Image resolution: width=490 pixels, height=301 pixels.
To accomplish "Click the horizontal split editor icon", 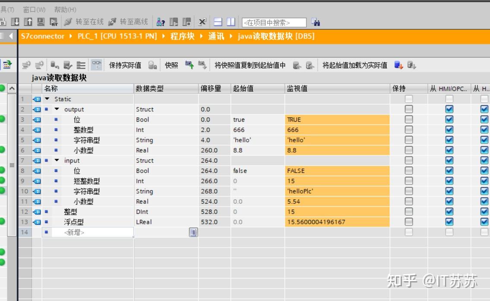I will click(x=218, y=22).
